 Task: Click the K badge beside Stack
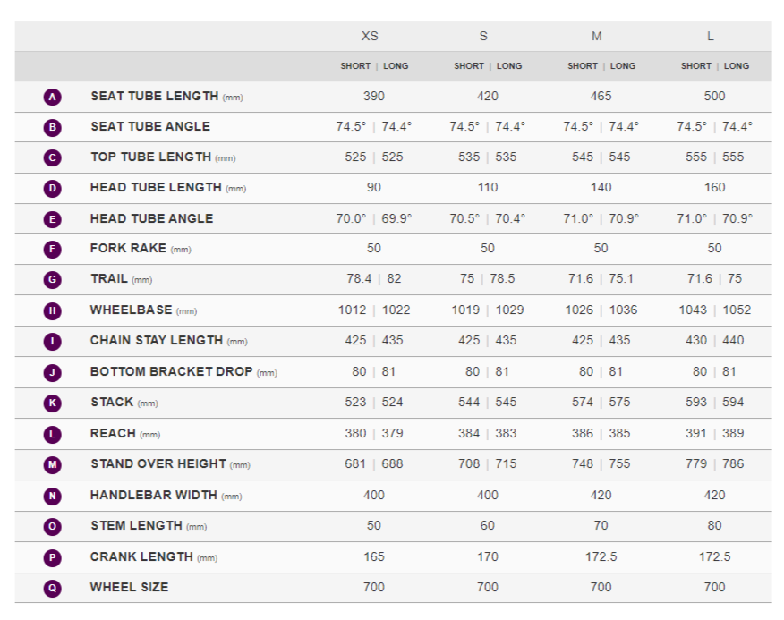pyautogui.click(x=53, y=403)
